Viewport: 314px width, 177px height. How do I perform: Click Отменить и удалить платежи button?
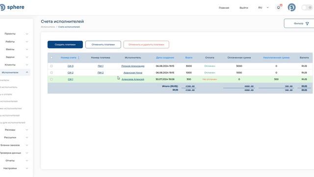click(x=146, y=45)
